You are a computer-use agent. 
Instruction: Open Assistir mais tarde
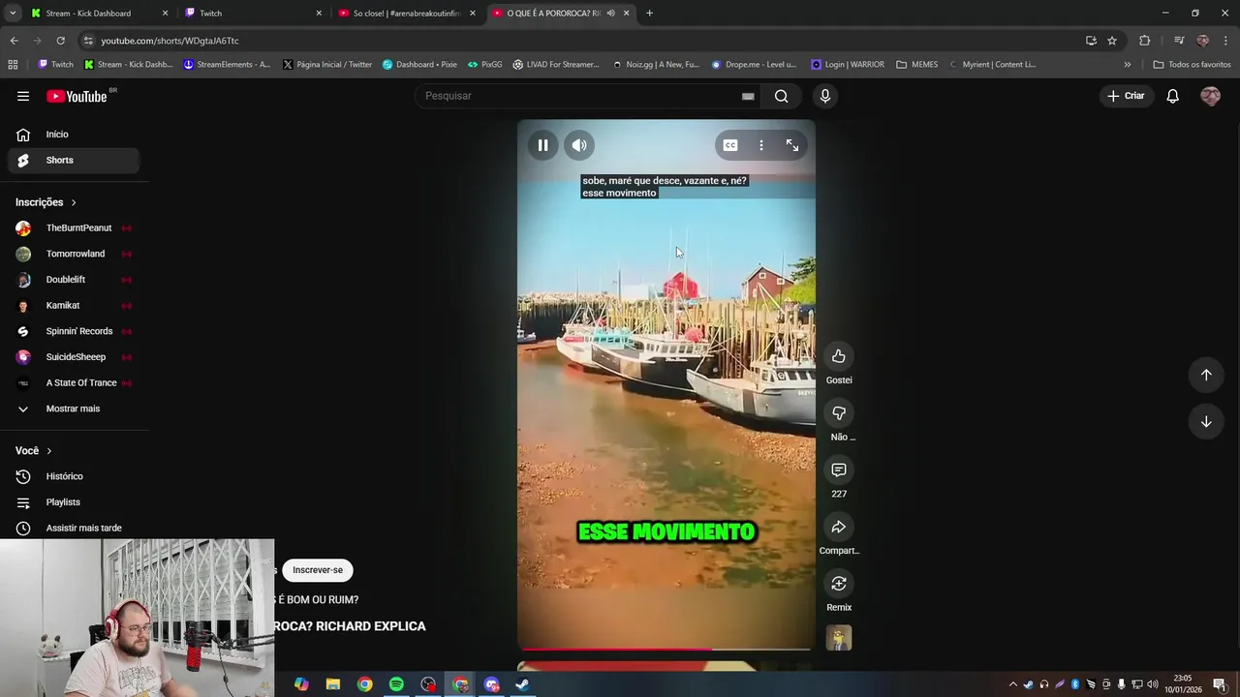pos(74,528)
